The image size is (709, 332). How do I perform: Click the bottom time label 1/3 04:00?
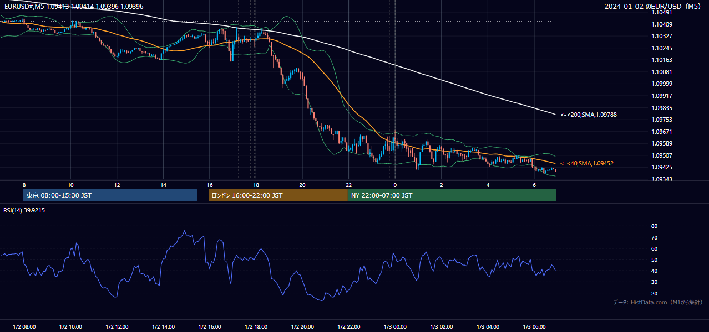click(488, 327)
